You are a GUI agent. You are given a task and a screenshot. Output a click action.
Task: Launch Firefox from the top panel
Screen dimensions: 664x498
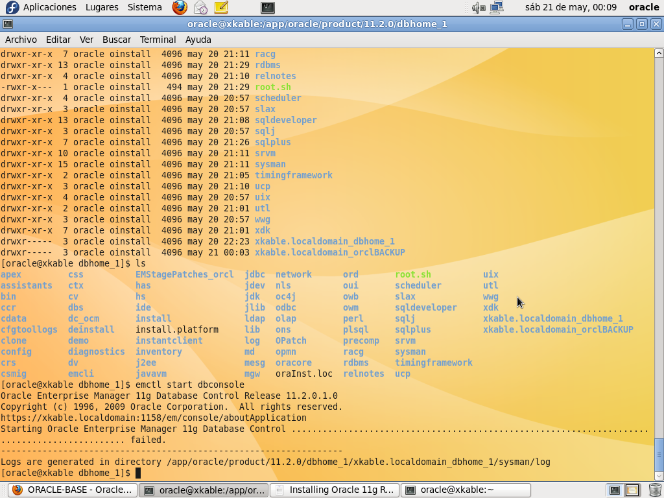pos(180,7)
